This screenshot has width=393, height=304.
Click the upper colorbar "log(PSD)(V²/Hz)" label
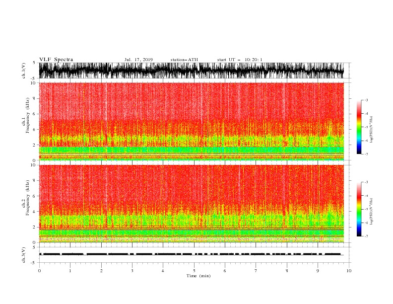pyautogui.click(x=372, y=130)
